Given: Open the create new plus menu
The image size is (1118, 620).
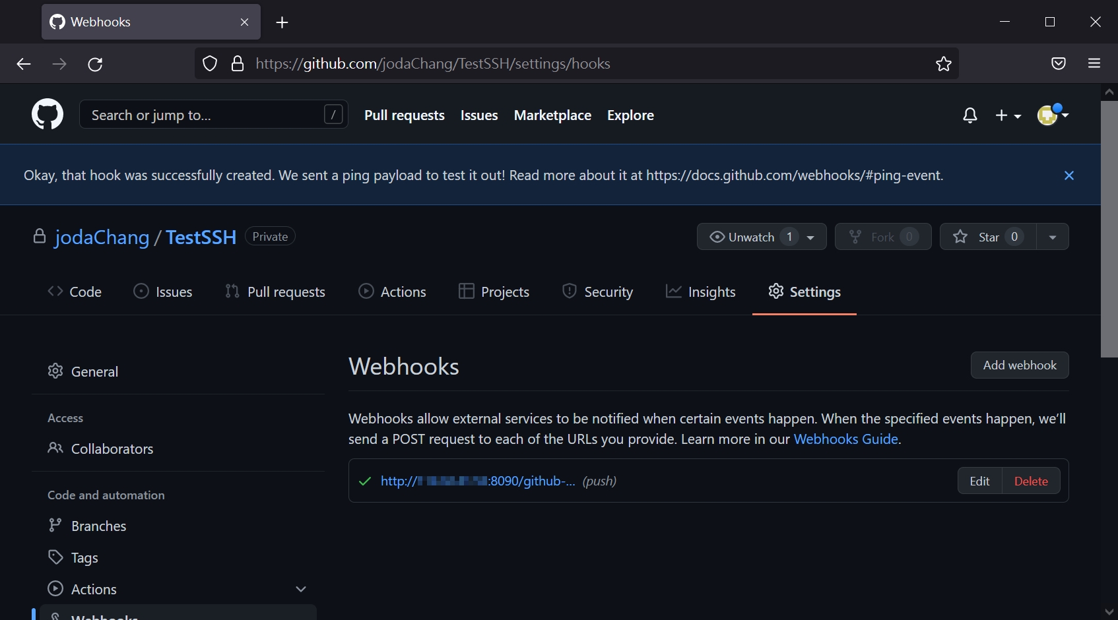Looking at the screenshot, I should pyautogui.click(x=1008, y=115).
